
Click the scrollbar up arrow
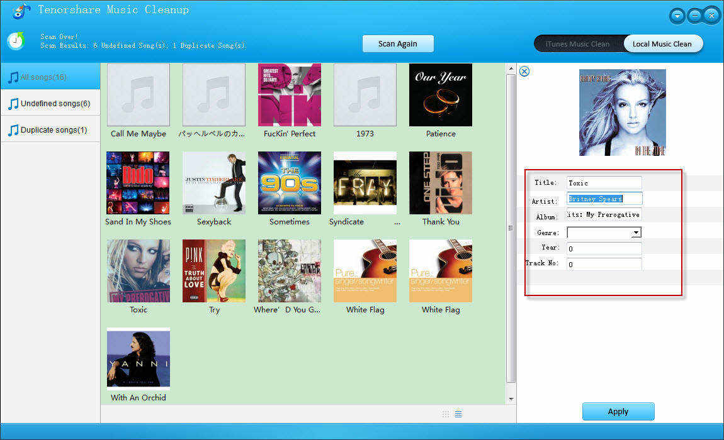click(x=511, y=69)
